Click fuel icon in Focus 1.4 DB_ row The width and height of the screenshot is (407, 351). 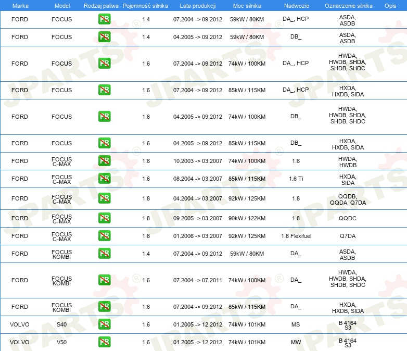point(104,37)
